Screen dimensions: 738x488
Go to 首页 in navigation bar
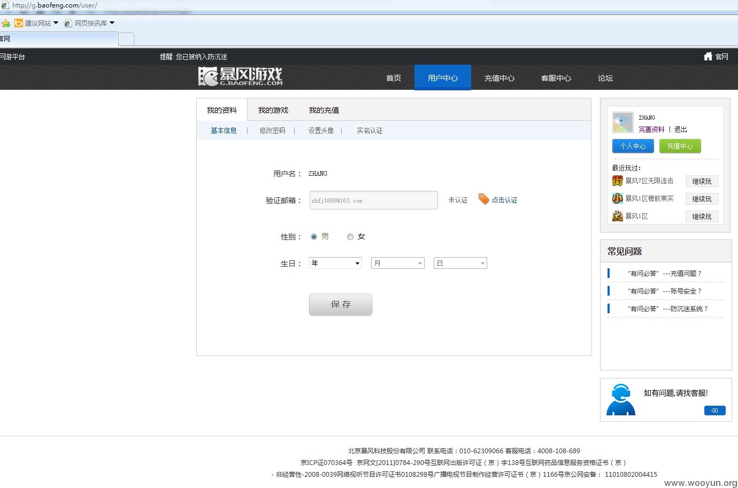click(394, 78)
